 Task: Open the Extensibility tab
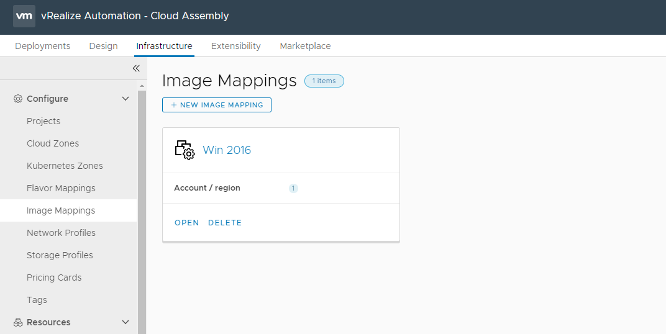236,46
